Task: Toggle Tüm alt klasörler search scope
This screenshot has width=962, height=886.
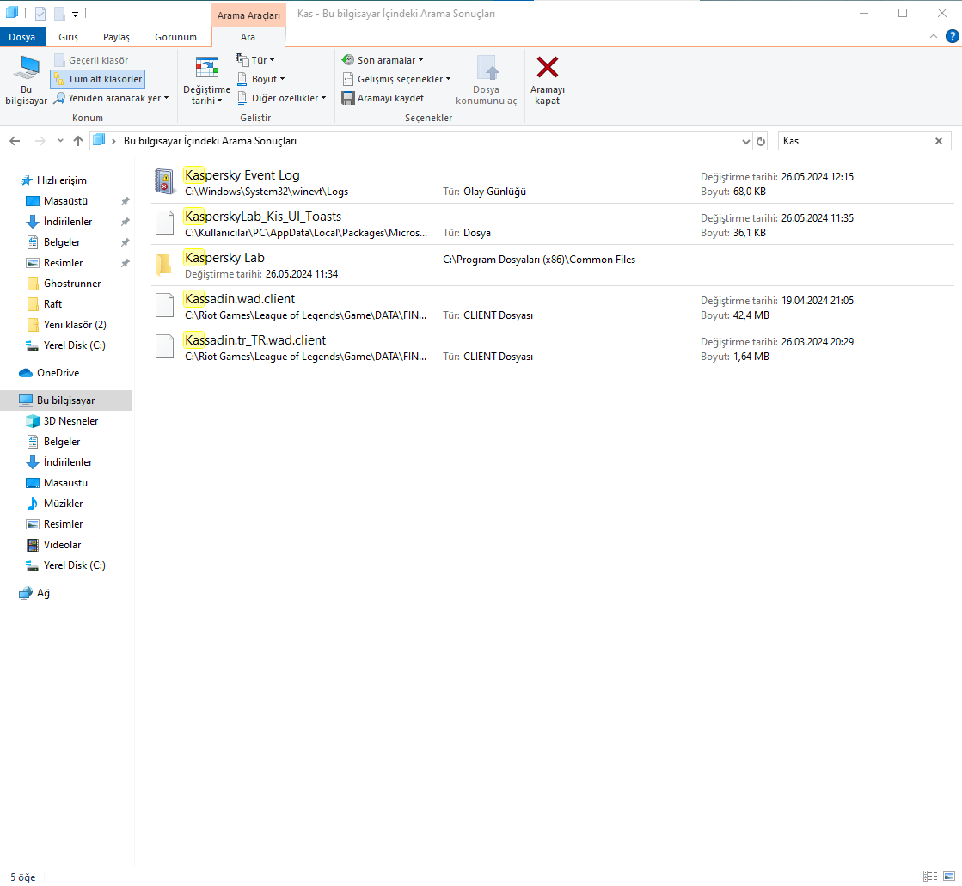Action: click(98, 79)
